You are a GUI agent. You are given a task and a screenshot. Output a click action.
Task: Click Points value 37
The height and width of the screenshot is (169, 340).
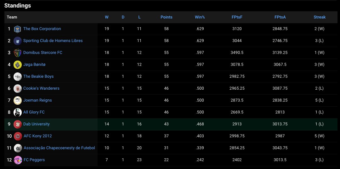pos(166,136)
